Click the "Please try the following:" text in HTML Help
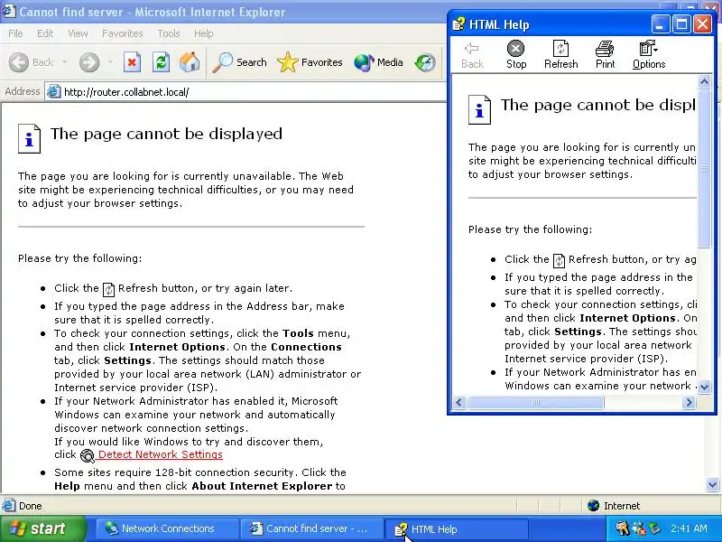Image resolution: width=722 pixels, height=542 pixels. (x=530, y=229)
